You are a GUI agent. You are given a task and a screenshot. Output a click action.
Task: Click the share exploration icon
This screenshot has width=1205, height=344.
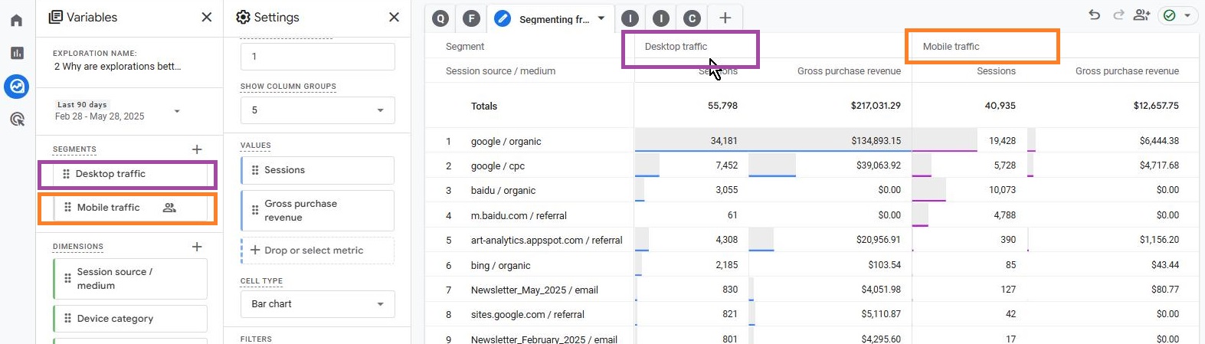(1141, 15)
